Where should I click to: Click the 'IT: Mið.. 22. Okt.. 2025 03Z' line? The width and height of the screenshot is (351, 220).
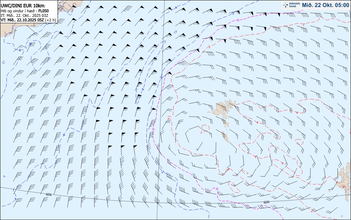[25, 15]
